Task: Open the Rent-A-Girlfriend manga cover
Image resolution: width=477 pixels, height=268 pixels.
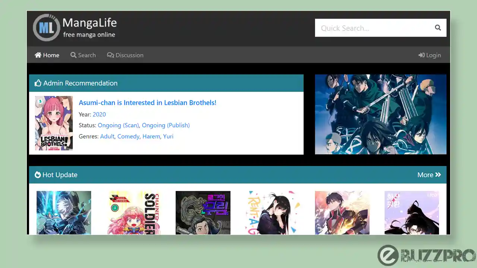Action: (272, 213)
